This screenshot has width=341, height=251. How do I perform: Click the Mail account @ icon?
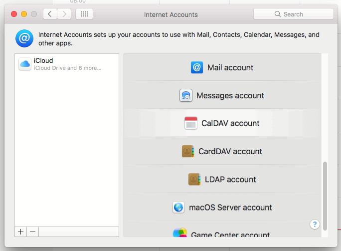[x=197, y=67]
